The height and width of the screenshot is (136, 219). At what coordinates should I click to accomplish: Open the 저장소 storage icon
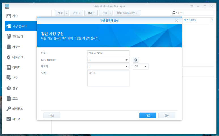(x=8, y=47)
